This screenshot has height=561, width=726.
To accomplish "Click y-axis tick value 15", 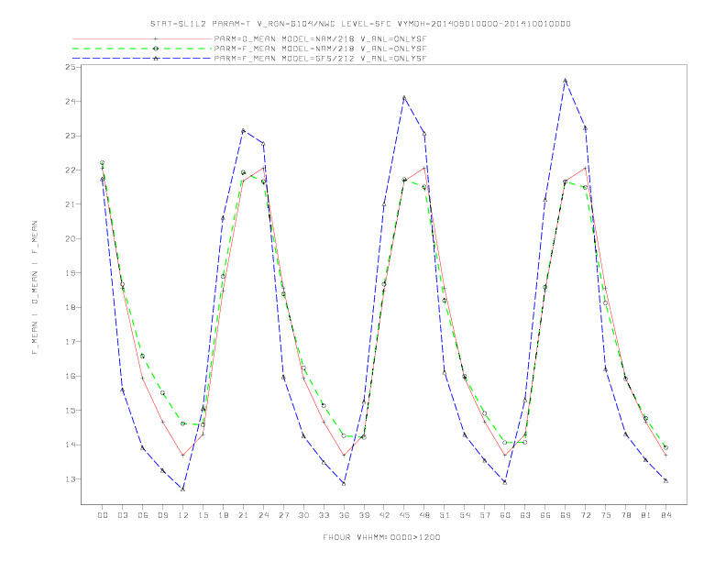I will pyautogui.click(x=71, y=411).
